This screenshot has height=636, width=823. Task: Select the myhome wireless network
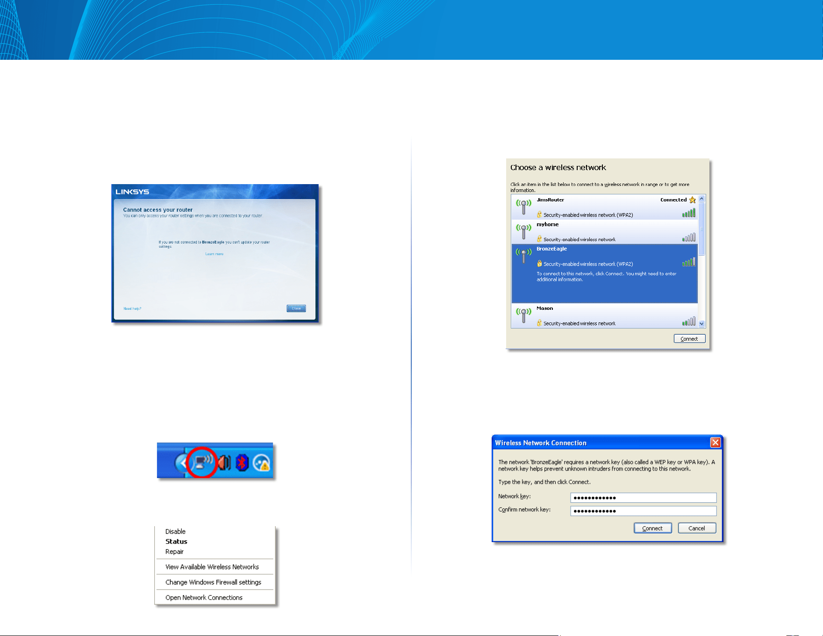click(604, 232)
